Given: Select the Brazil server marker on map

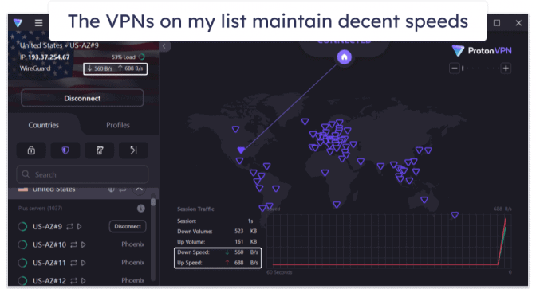Looking at the screenshot, I should point(276,189).
